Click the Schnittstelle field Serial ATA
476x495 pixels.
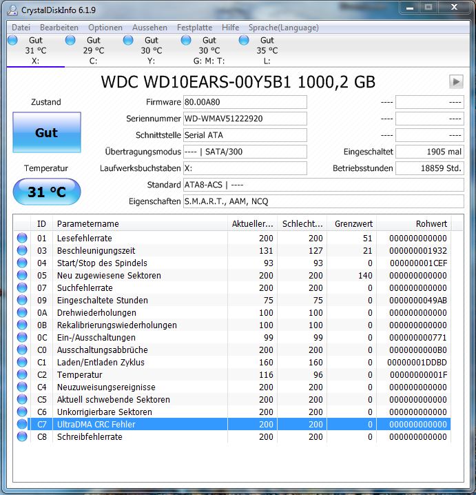pyautogui.click(x=245, y=135)
